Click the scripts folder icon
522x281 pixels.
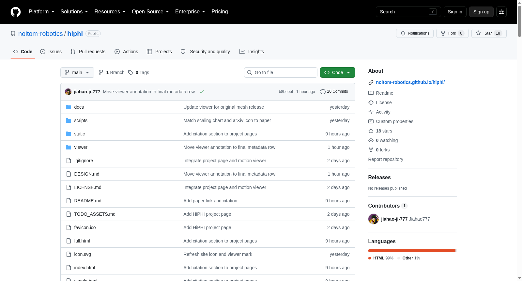click(69, 120)
